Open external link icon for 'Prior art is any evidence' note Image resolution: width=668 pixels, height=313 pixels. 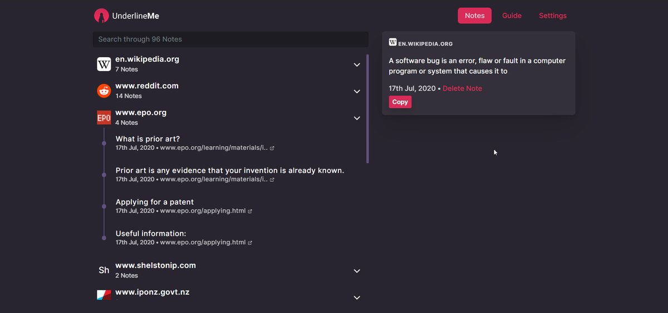tap(272, 180)
